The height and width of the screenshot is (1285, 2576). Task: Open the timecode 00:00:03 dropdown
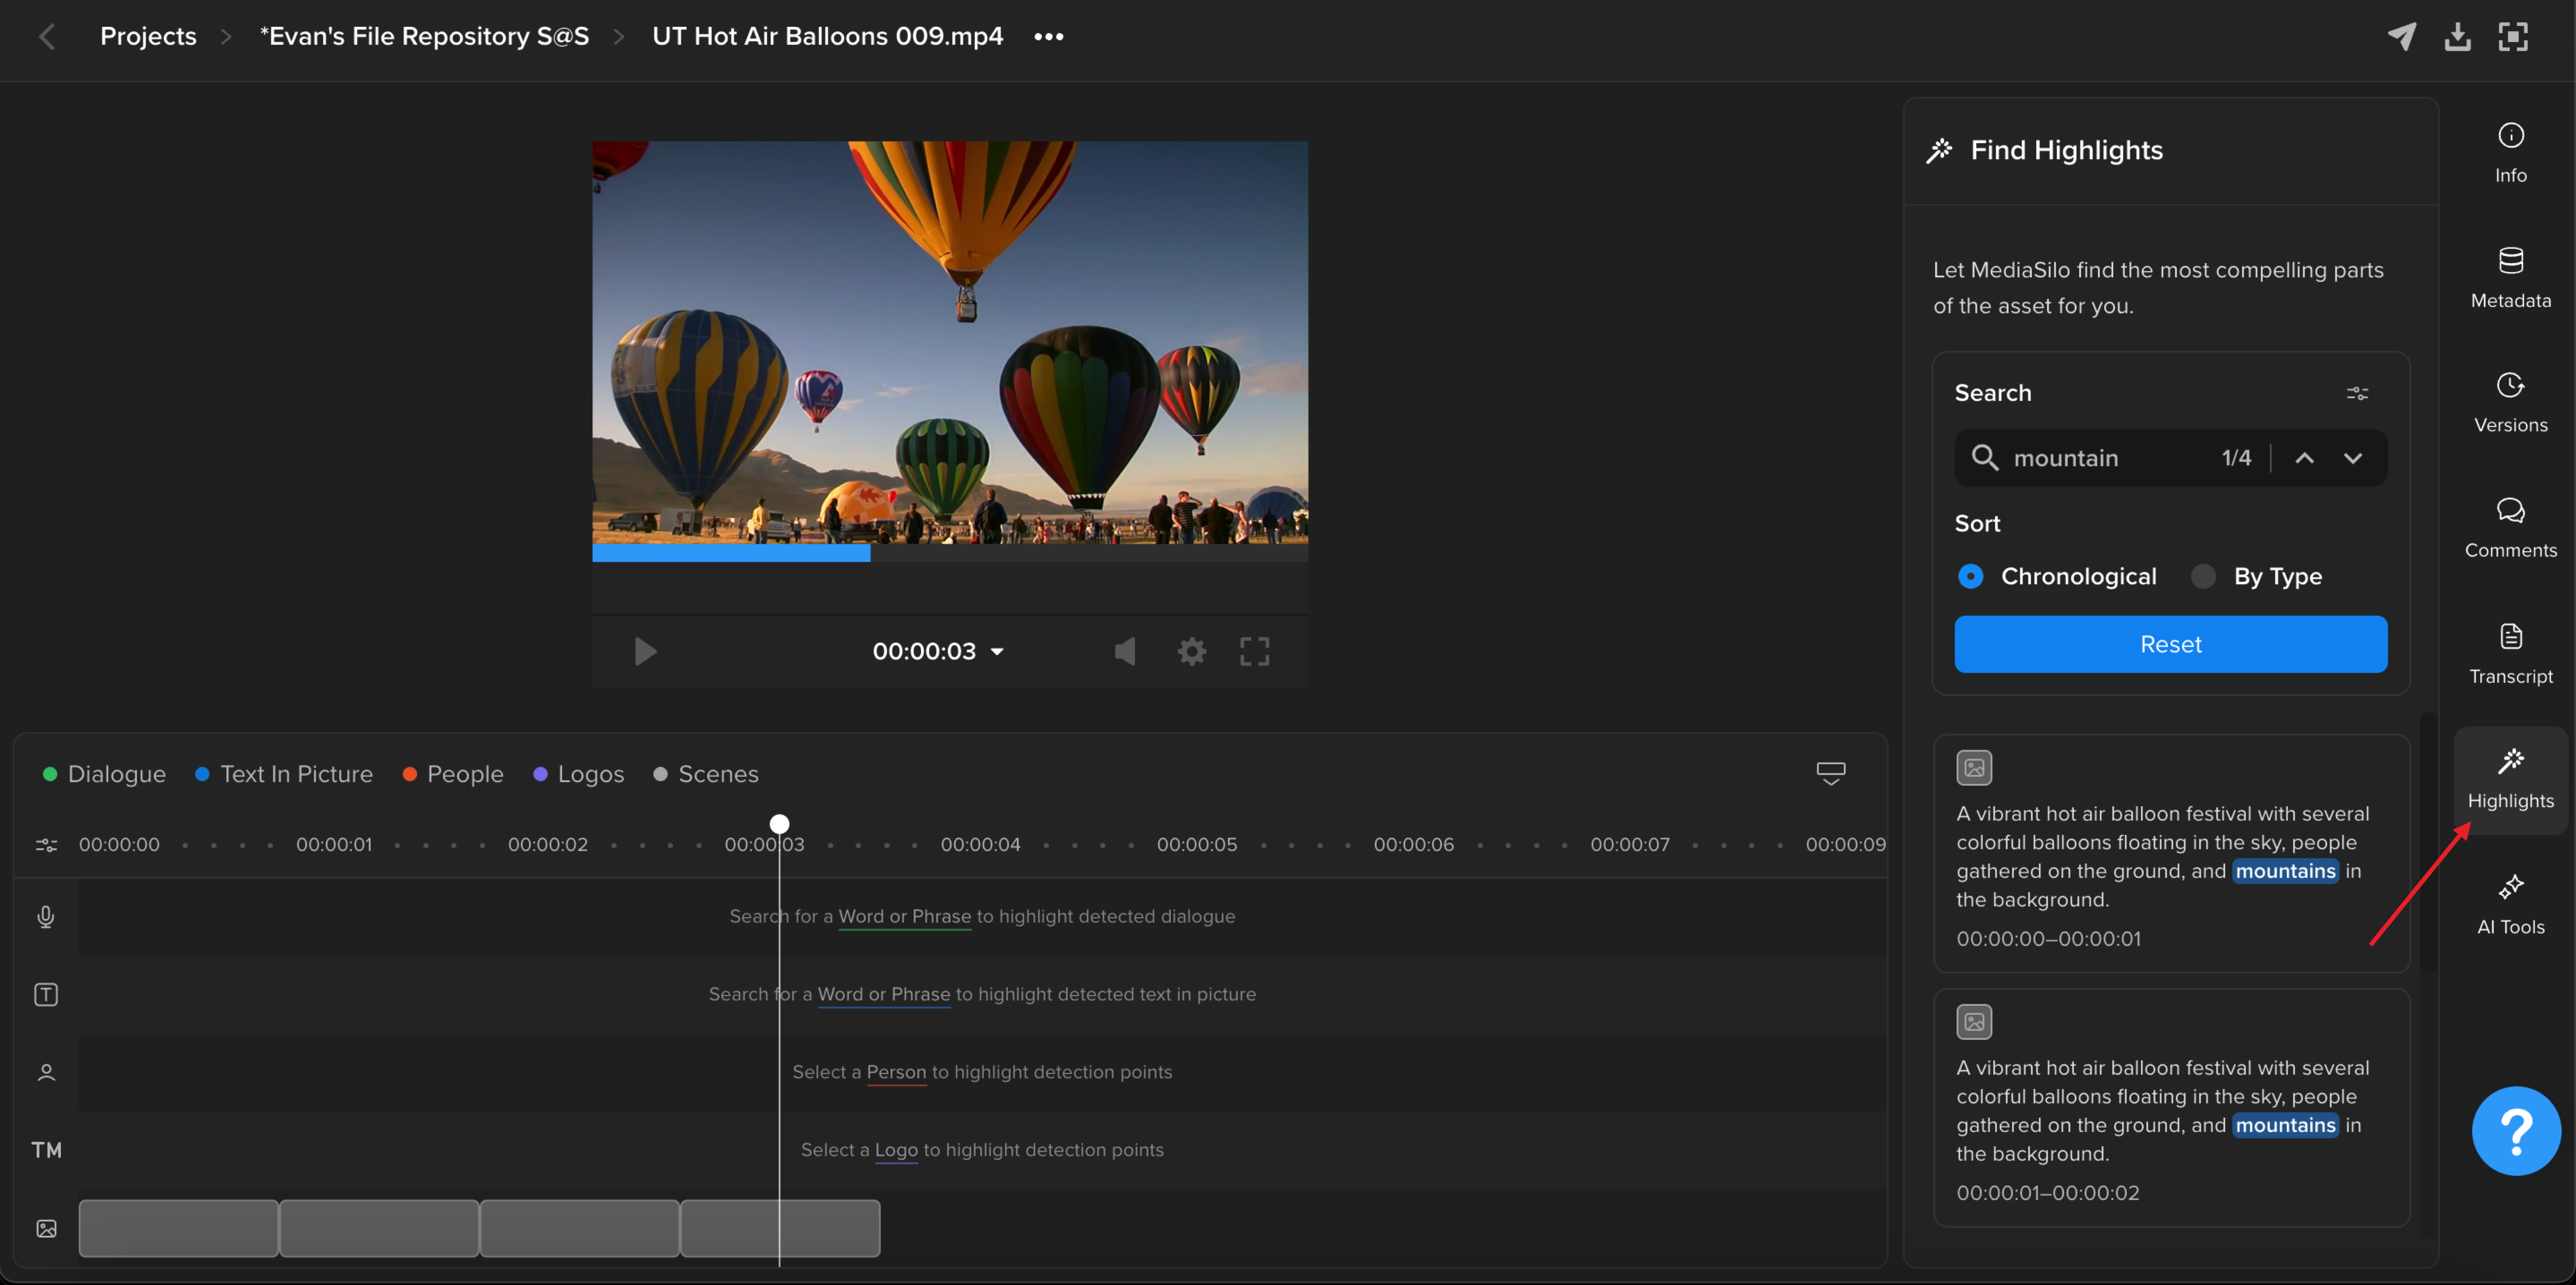[x=938, y=651]
